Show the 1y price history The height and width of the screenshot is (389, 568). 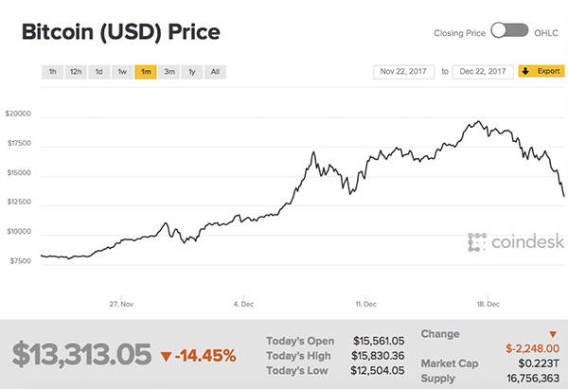192,71
